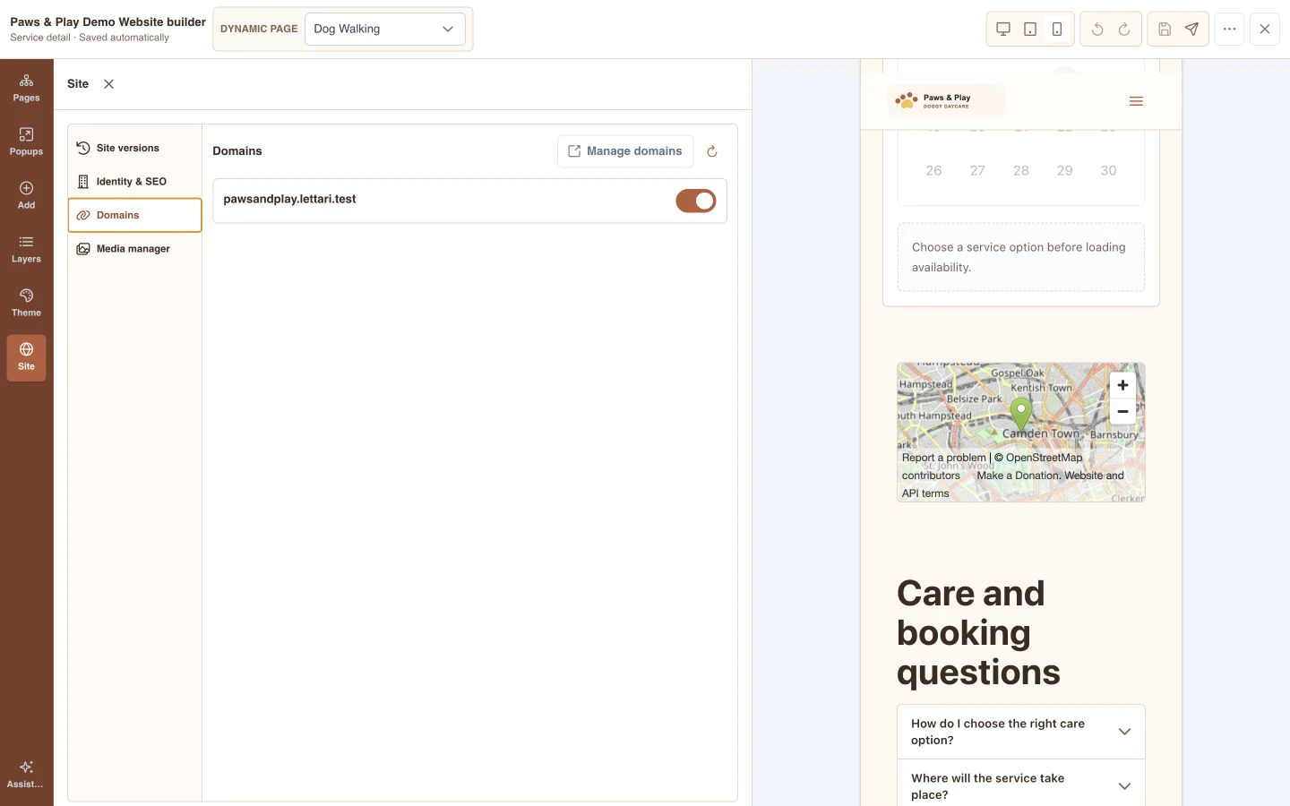Click the publish paper-plane icon
Screen dimensions: 1290x806
[1191, 29]
